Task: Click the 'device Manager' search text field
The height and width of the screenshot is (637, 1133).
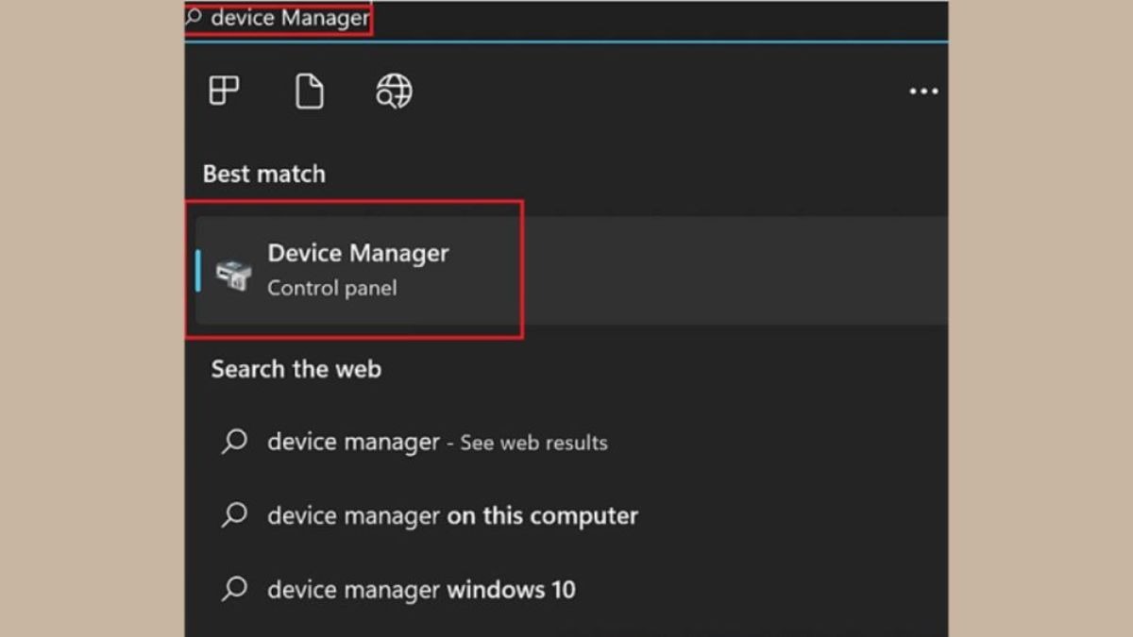Action: pos(289,19)
